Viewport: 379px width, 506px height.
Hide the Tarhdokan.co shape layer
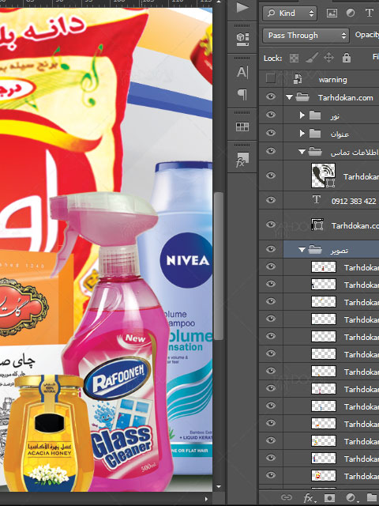pyautogui.click(x=271, y=225)
